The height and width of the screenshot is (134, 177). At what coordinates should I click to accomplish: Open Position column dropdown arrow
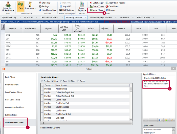pyautogui.click(x=21, y=29)
